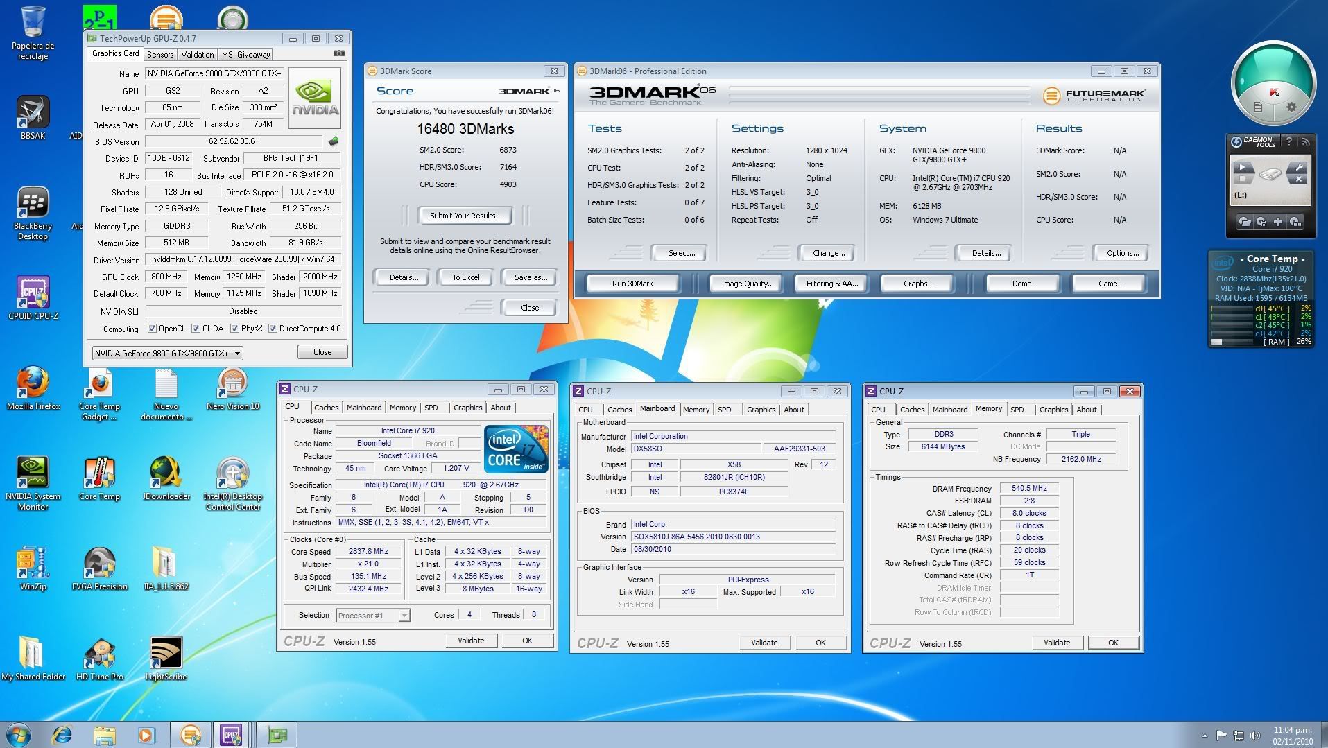This screenshot has height=748, width=1328.
Task: Toggle the OpenCL checkbox in GPU-Z
Action: pos(152,329)
